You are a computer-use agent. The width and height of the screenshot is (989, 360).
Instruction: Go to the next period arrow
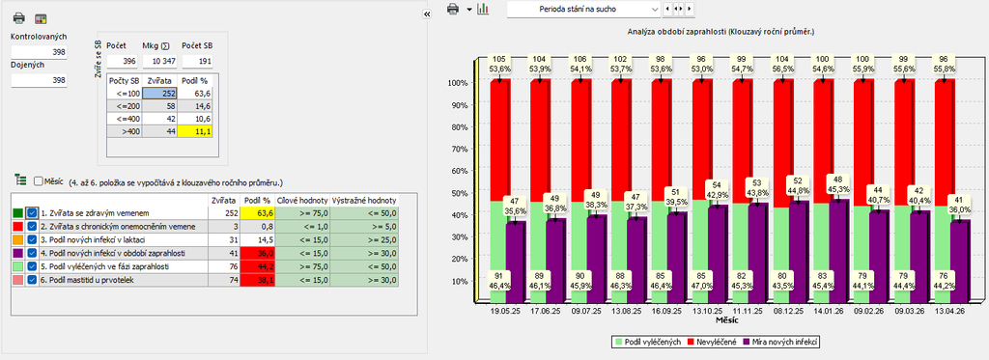click(690, 9)
